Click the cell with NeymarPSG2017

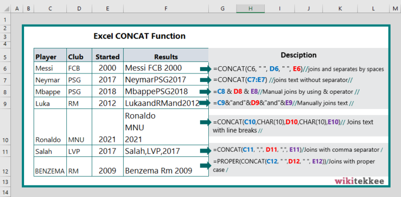(x=166, y=80)
